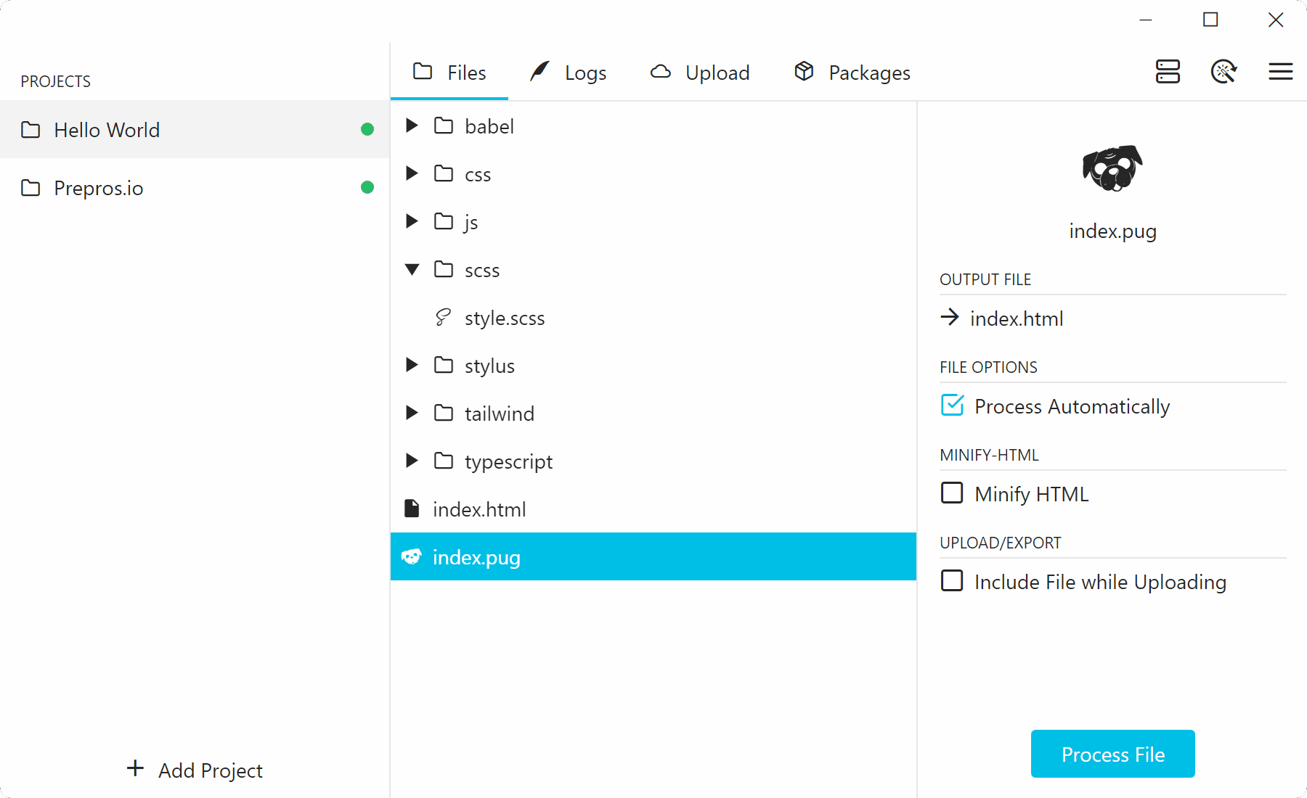Switch to the Logs tab

tap(569, 73)
